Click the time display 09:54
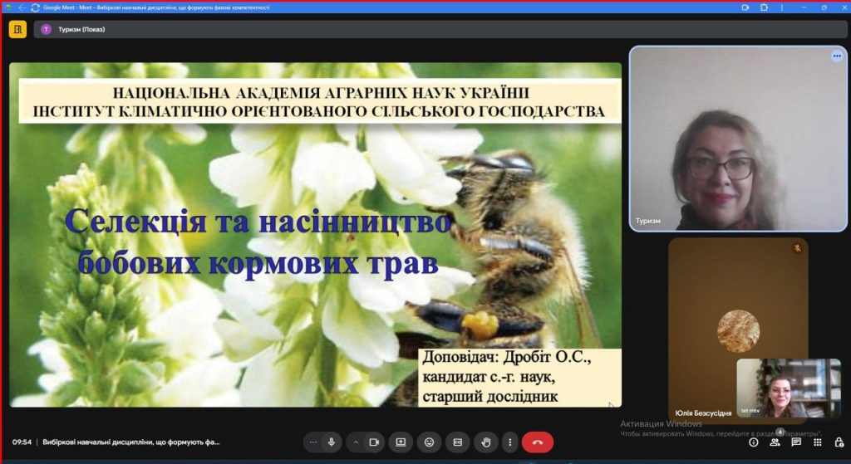Viewport: 851px width, 464px height. [x=22, y=442]
